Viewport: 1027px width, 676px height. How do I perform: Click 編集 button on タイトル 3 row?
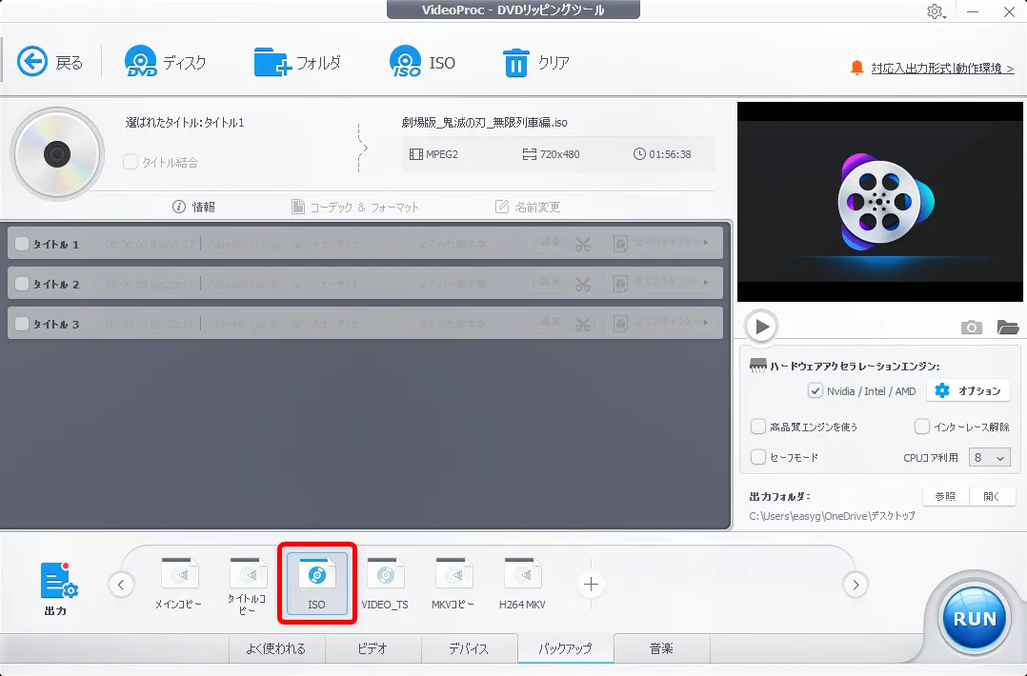pyautogui.click(x=550, y=322)
